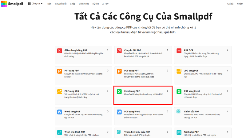Click the JPG sang PDF icon
Image resolution: width=246 pixels, height=138 pixels.
point(179,71)
